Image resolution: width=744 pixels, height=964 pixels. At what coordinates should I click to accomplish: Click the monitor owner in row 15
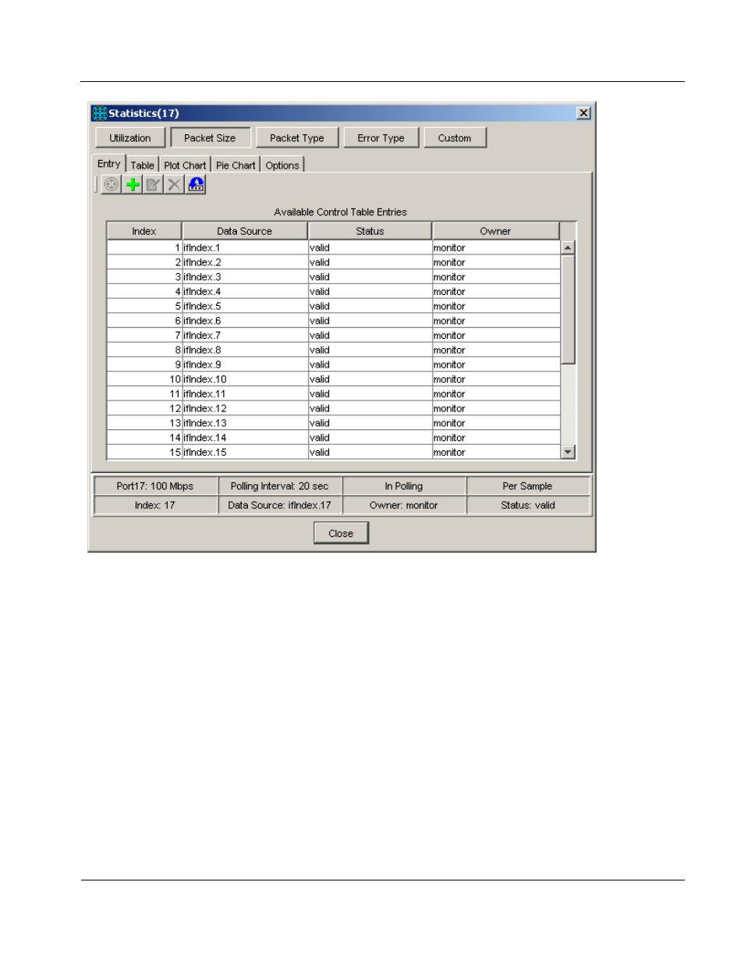pyautogui.click(x=496, y=453)
